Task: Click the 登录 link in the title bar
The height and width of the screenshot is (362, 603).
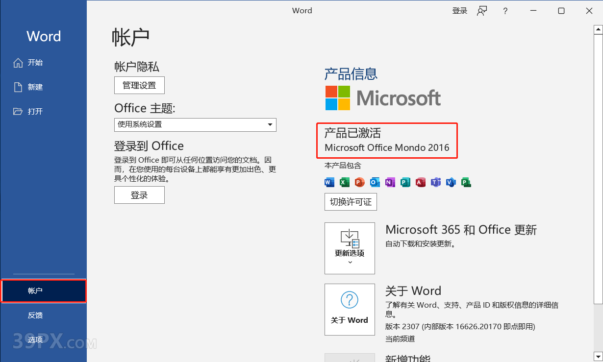Action: 460,11
